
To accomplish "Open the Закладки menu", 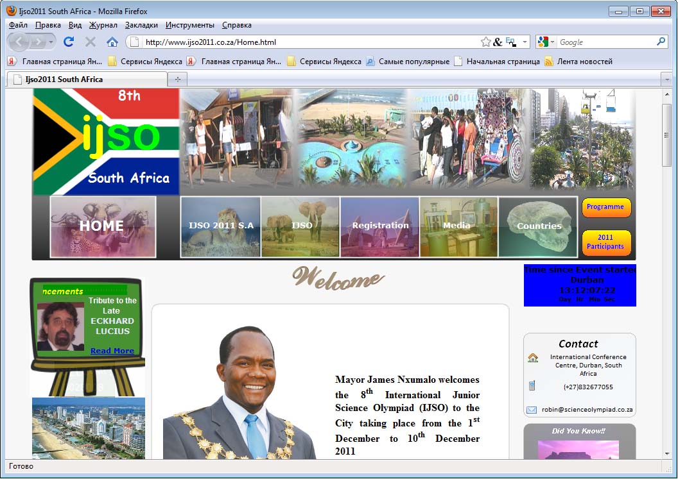I will pos(141,25).
